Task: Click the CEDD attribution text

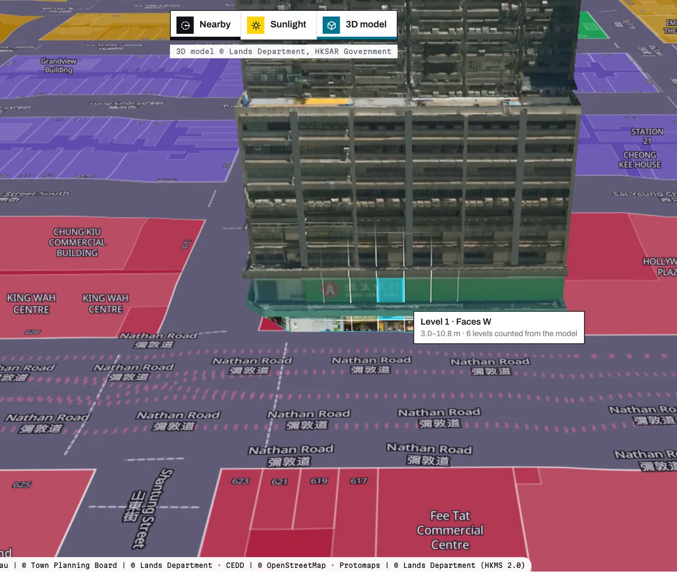Action: 235,565
